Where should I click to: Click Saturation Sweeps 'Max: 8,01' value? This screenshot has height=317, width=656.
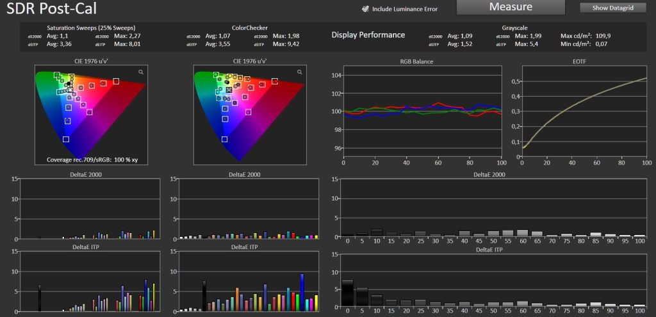127,44
